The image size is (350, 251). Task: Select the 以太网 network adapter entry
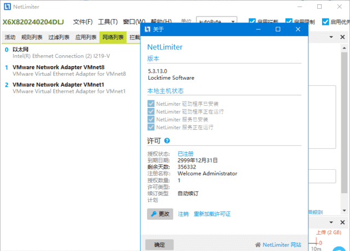pyautogui.click(x=71, y=53)
